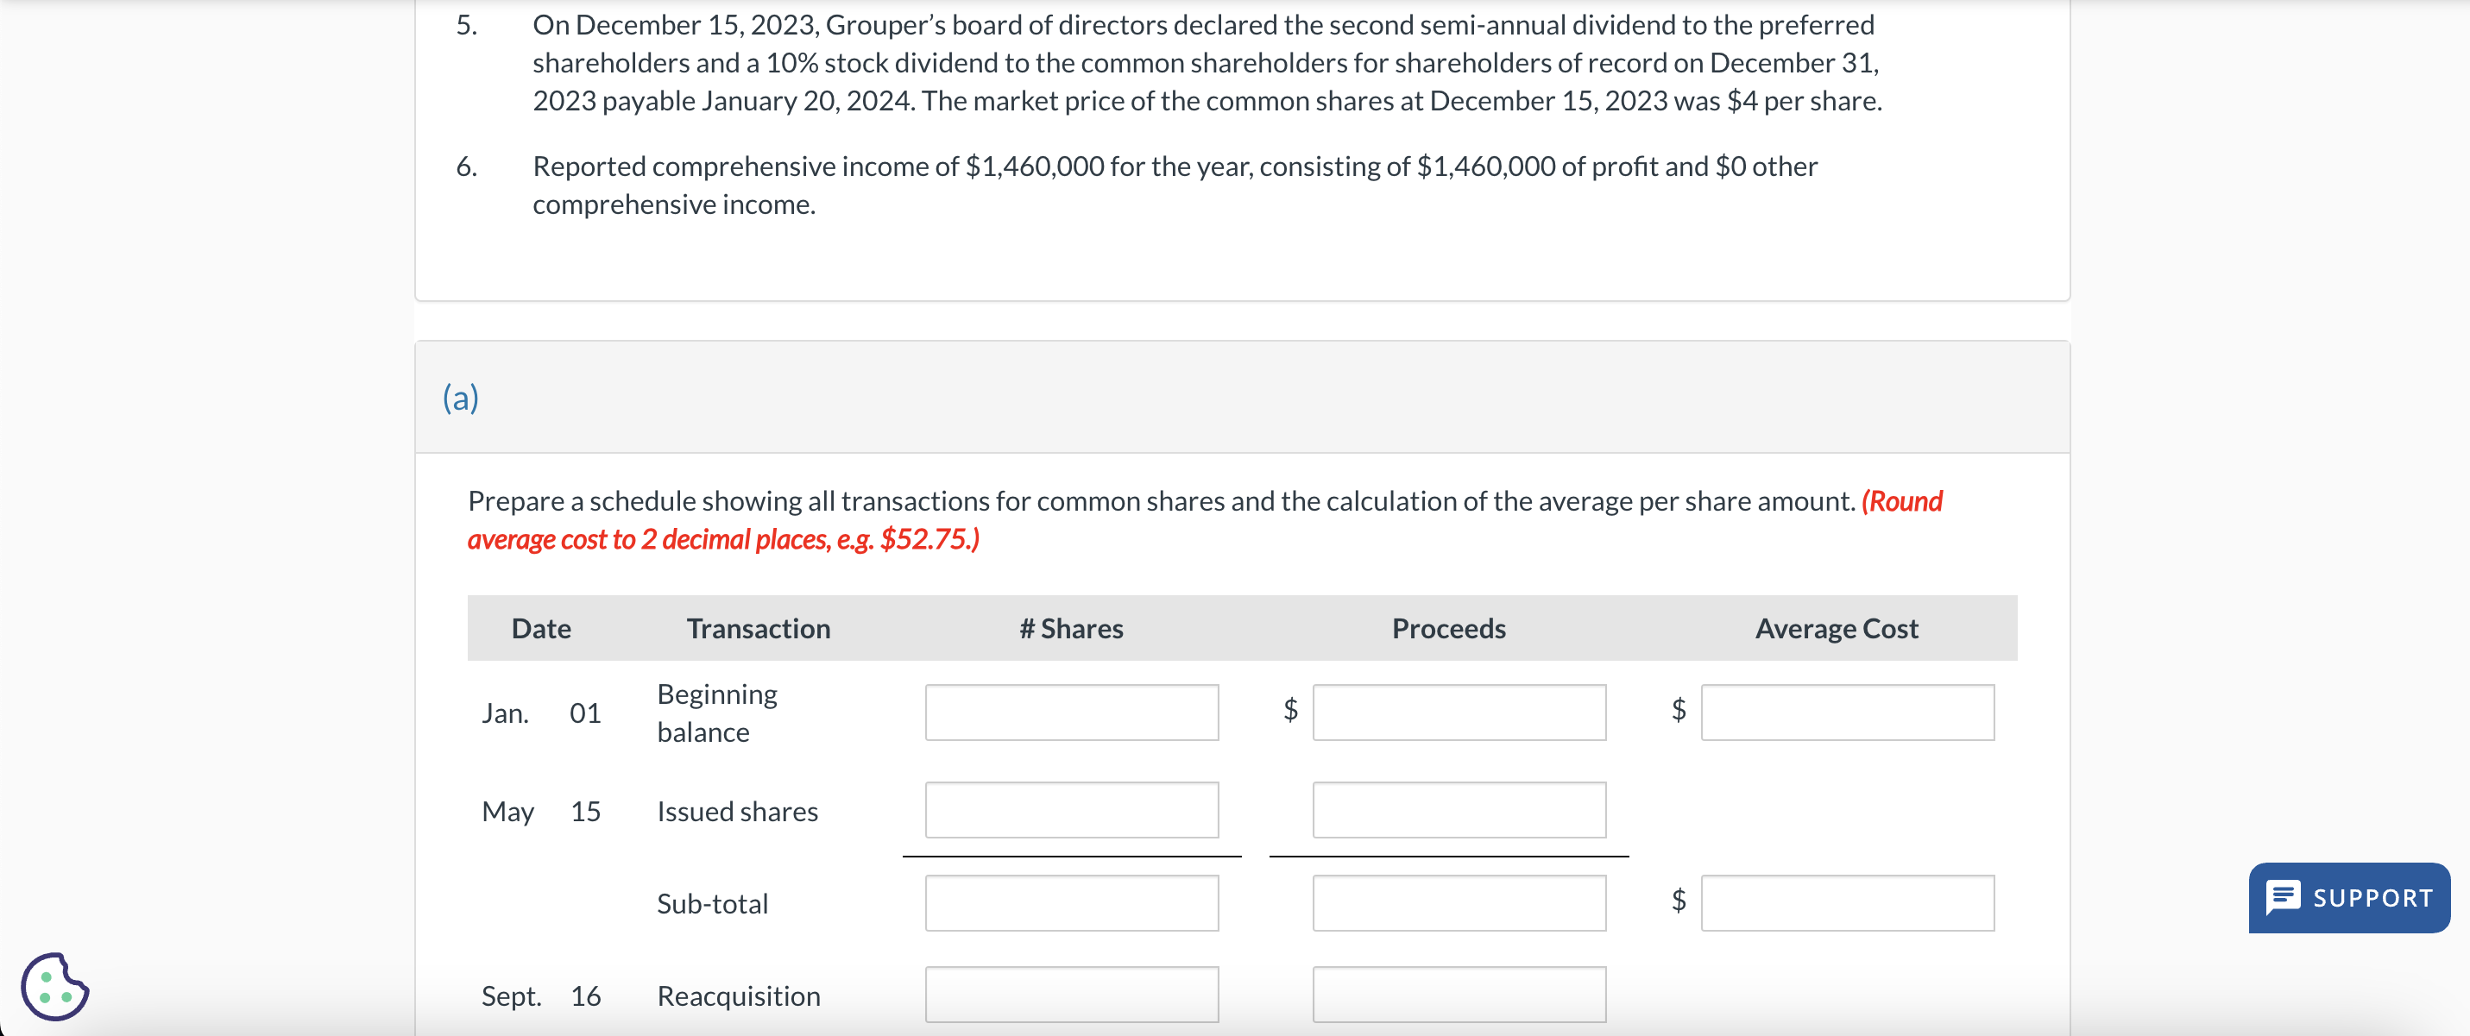This screenshot has height=1036, width=2470.
Task: Click the Sub-total Average Cost input
Action: click(x=1847, y=901)
